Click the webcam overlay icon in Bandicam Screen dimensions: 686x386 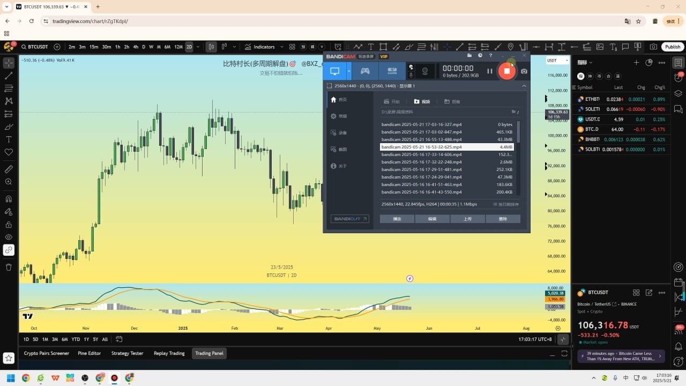tap(424, 70)
